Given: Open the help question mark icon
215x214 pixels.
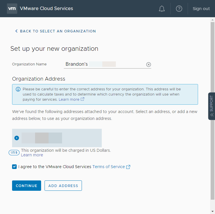Looking at the screenshot, I should pos(179,9).
